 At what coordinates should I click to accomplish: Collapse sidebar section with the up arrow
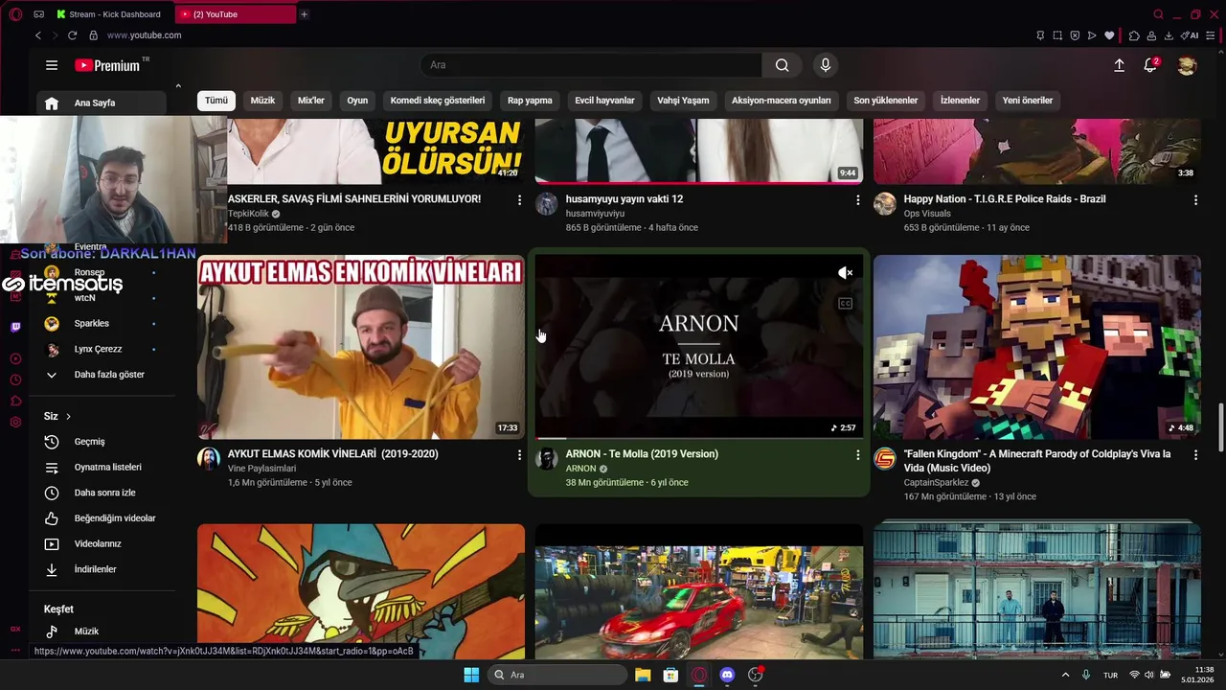(x=177, y=86)
